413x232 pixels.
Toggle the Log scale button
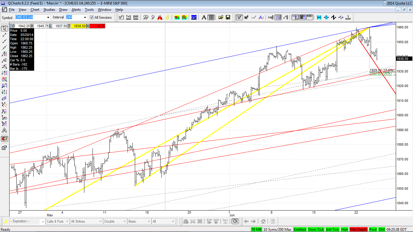point(271,17)
